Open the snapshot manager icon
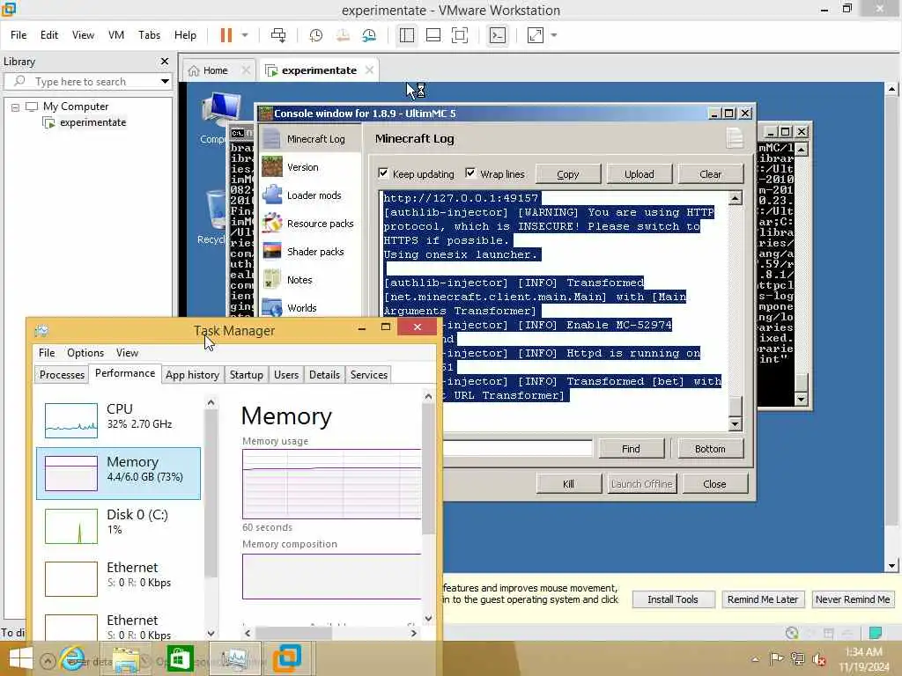Image resolution: width=902 pixels, height=676 pixels. point(369,35)
